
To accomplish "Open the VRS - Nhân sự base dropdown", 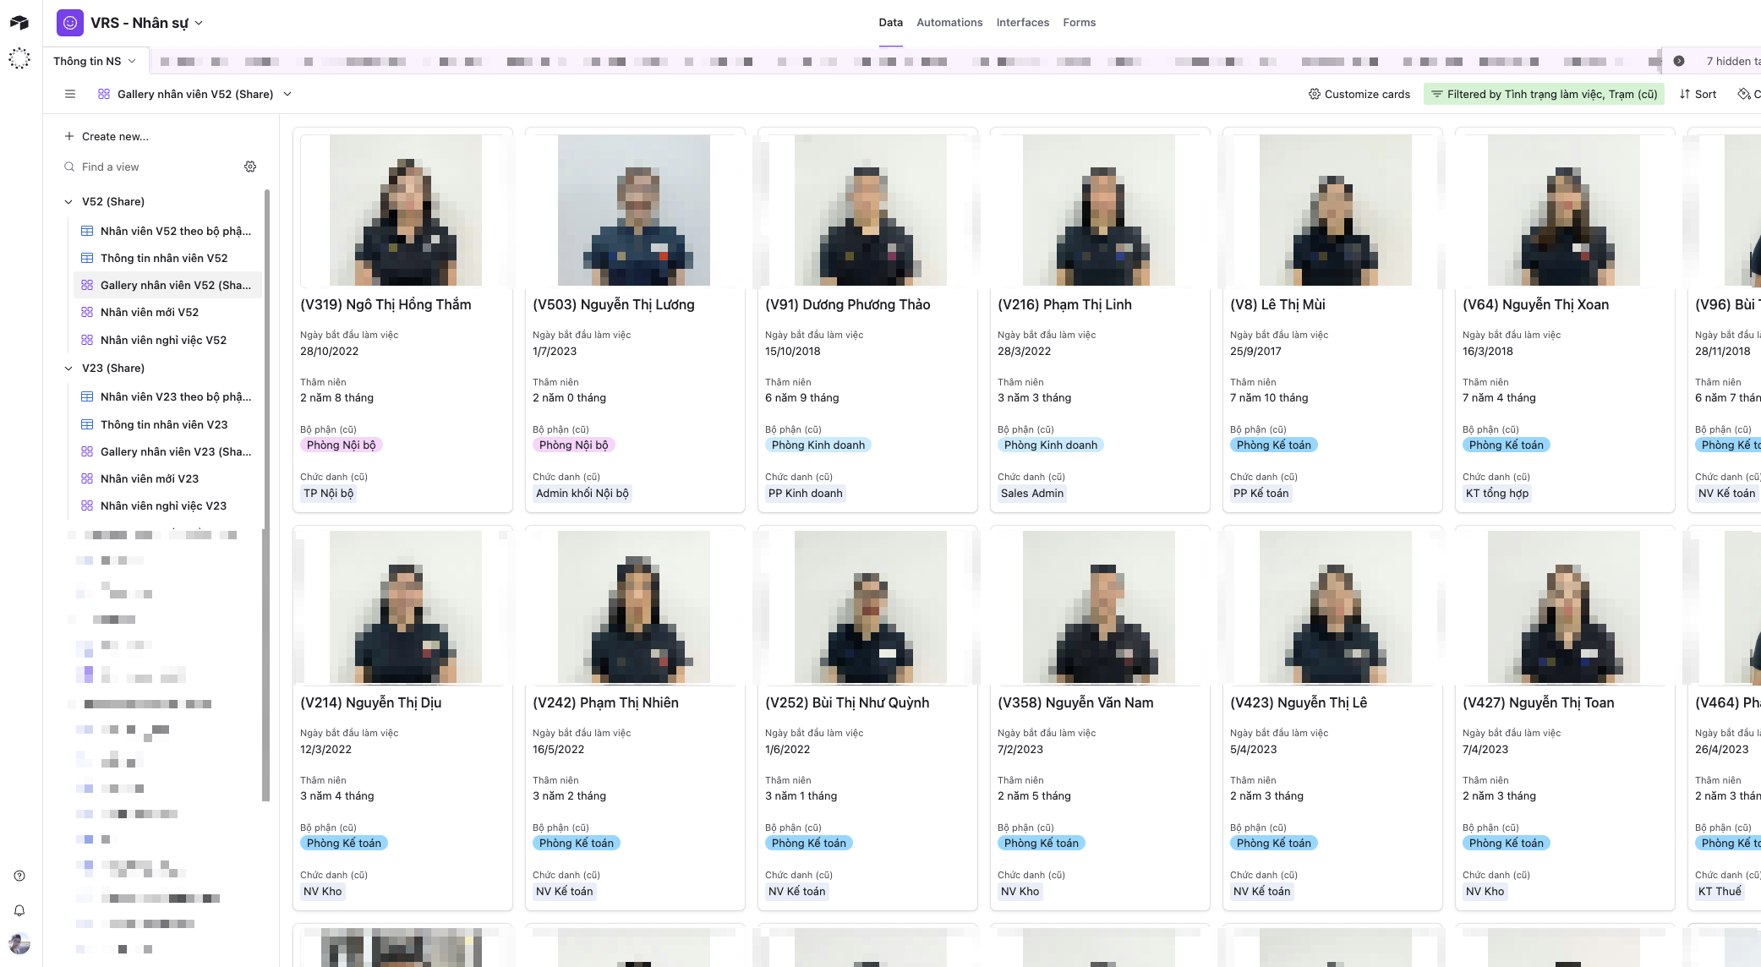I will pos(199,23).
